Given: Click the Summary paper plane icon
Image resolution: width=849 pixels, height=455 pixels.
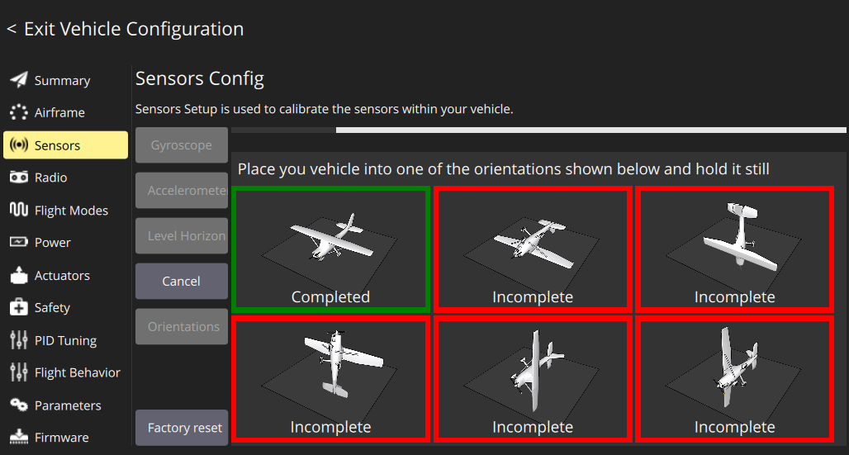Looking at the screenshot, I should pyautogui.click(x=18, y=80).
